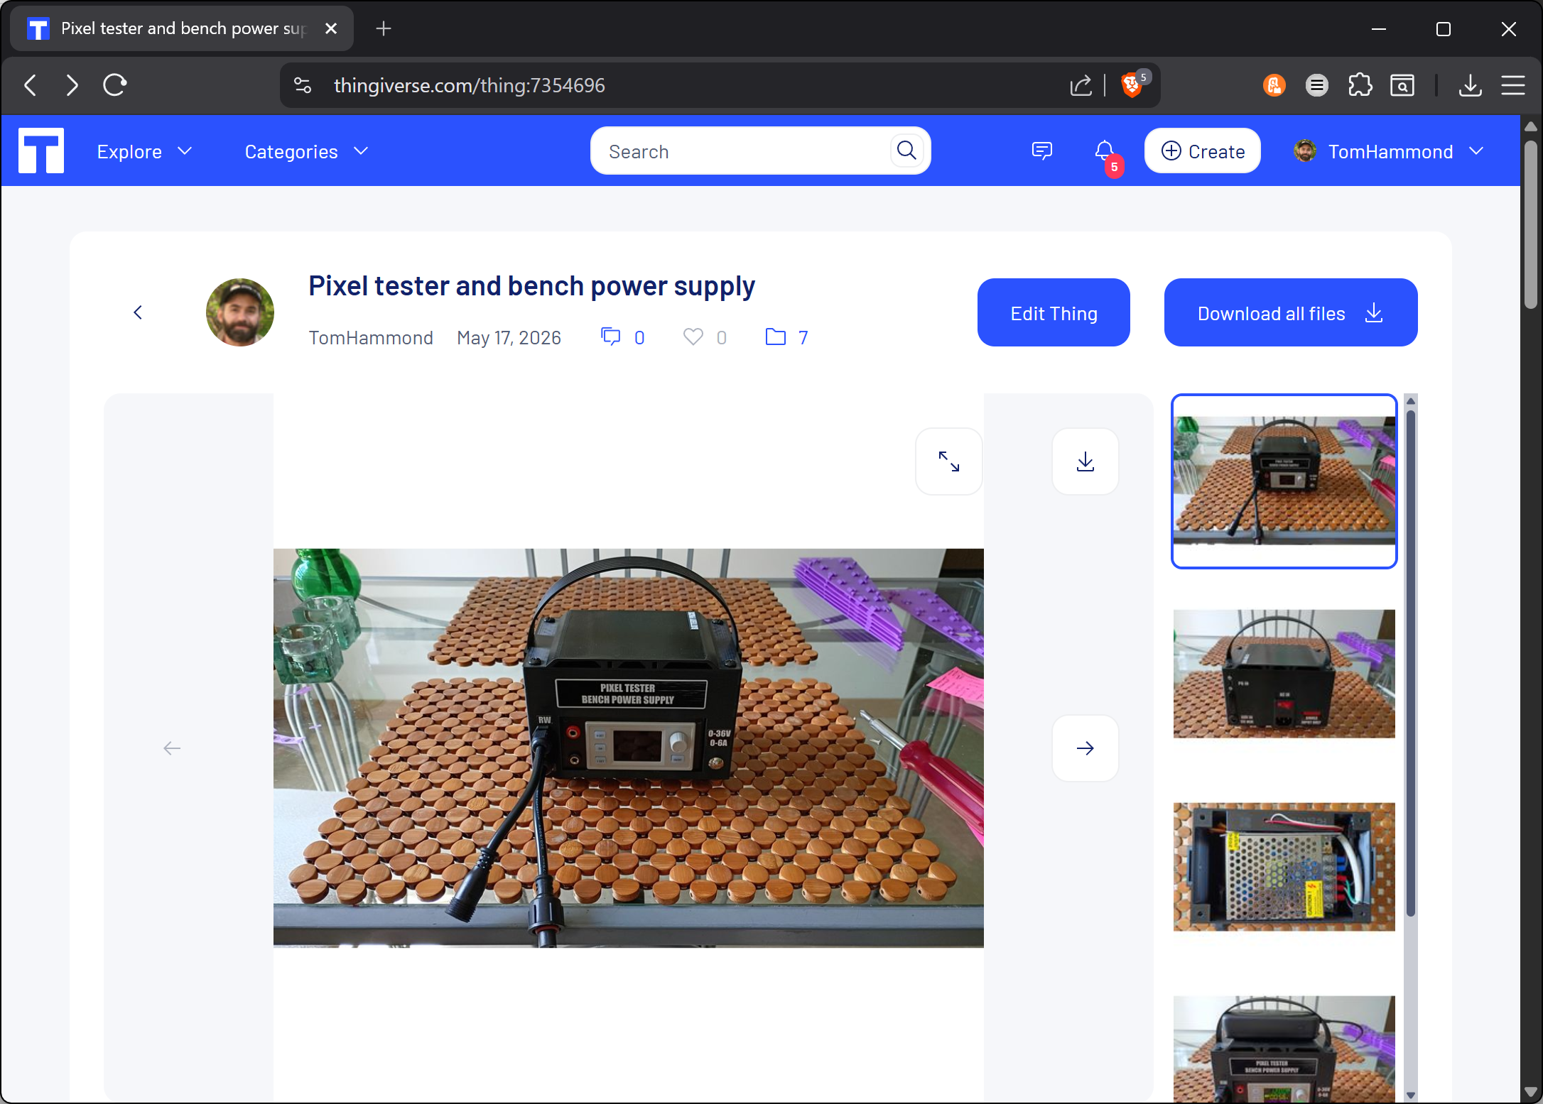1543x1104 pixels.
Task: Open the comments count icon
Action: pyautogui.click(x=611, y=337)
